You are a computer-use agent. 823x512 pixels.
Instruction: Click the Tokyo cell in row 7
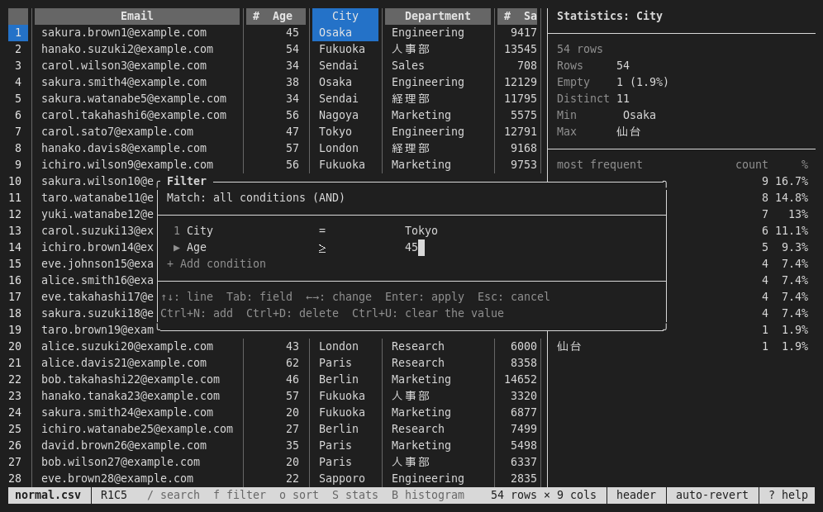click(335, 131)
